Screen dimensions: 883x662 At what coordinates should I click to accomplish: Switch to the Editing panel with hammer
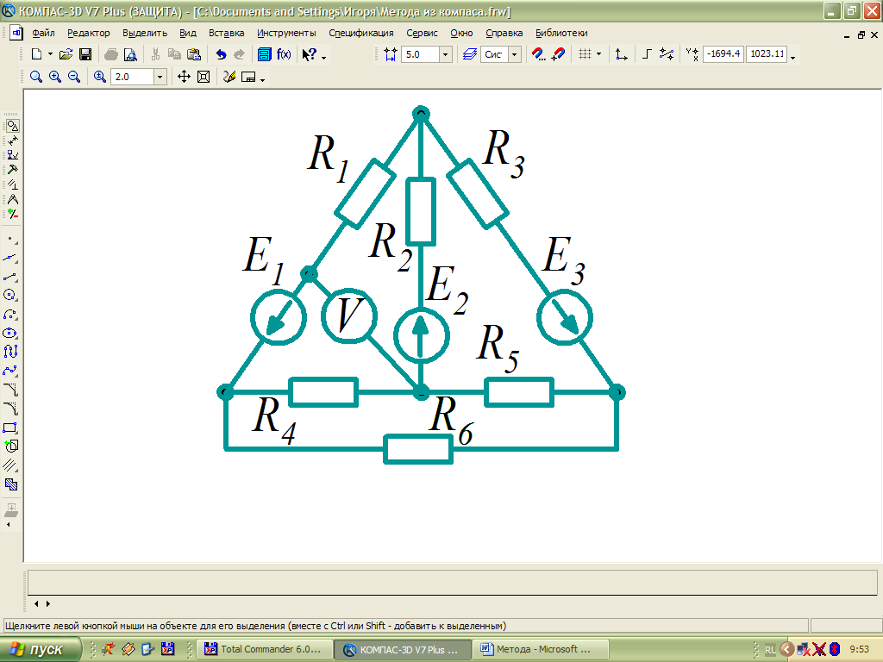(x=12, y=170)
